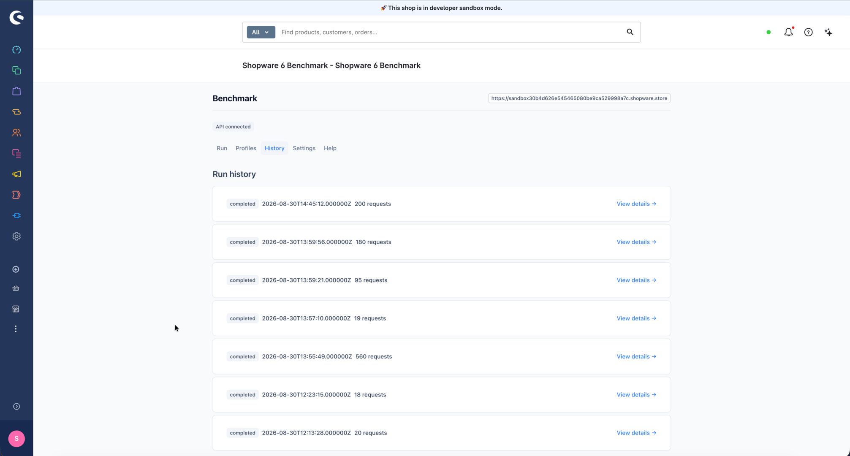Open the notifications bell
The width and height of the screenshot is (850, 456).
(x=788, y=32)
